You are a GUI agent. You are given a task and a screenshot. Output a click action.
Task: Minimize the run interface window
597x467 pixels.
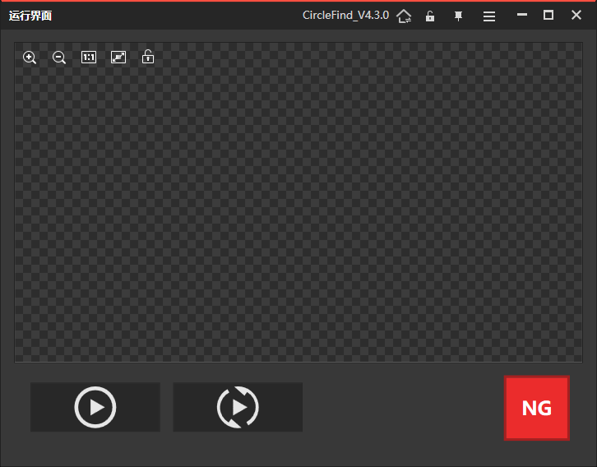click(x=522, y=15)
